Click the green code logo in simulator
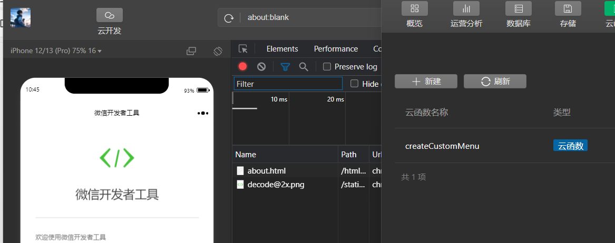Viewport: 615px width, 243px height. pos(117,158)
